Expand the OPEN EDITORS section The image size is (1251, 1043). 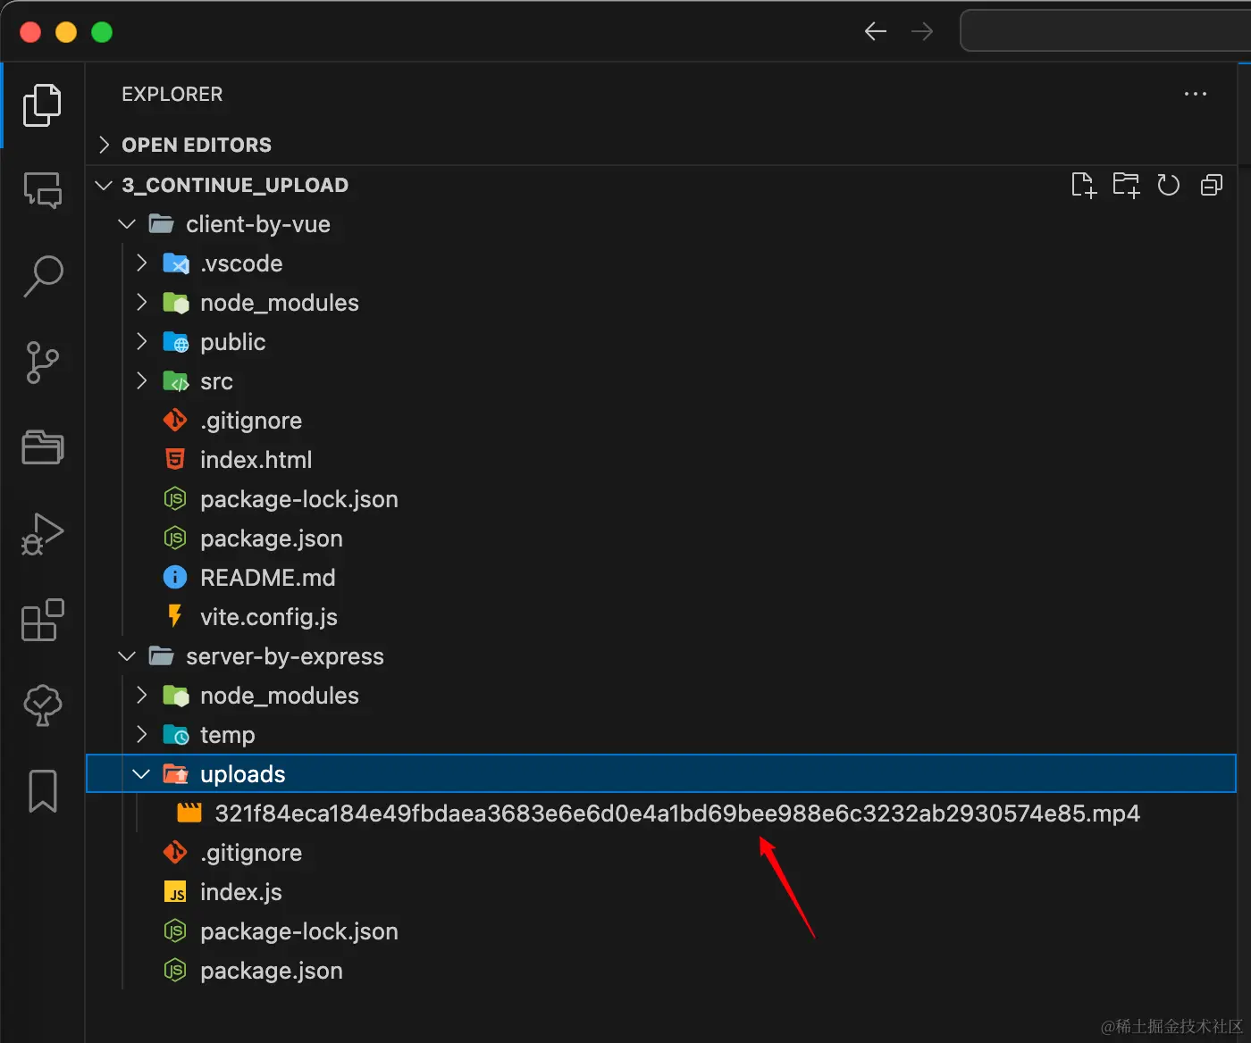click(661, 145)
